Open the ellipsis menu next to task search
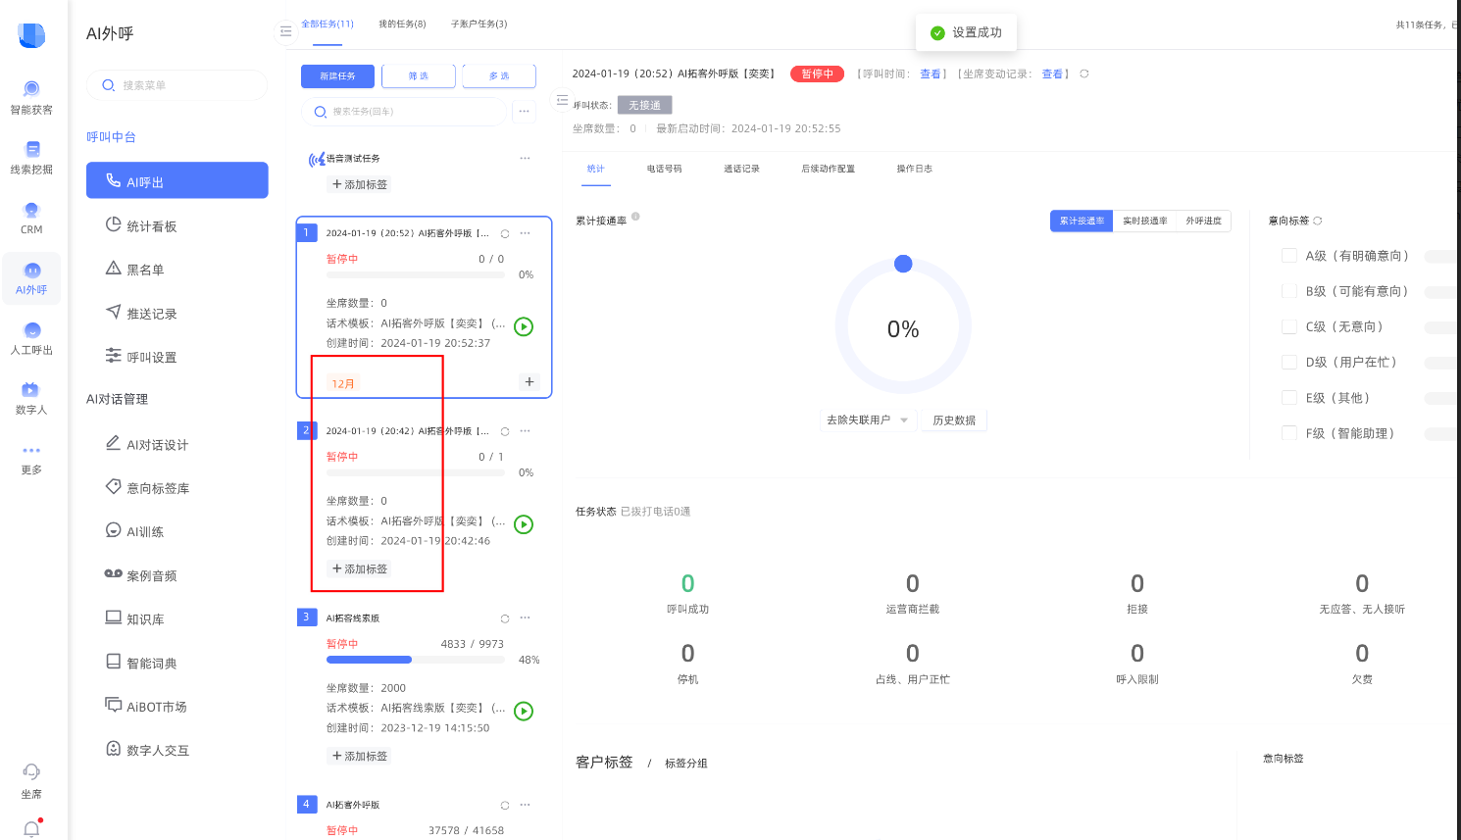Image resolution: width=1461 pixels, height=840 pixels. click(x=525, y=112)
